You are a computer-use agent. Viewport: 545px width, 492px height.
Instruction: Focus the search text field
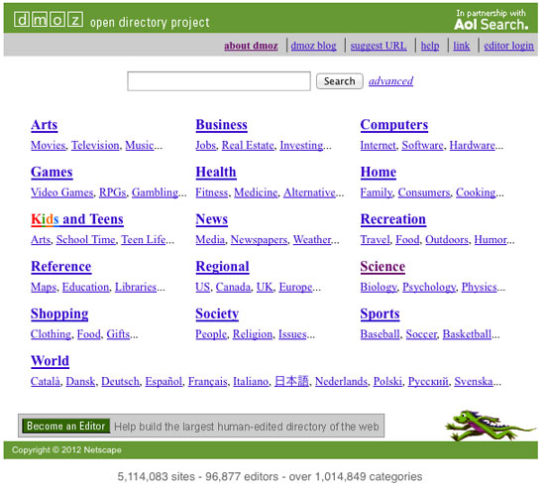pos(219,81)
